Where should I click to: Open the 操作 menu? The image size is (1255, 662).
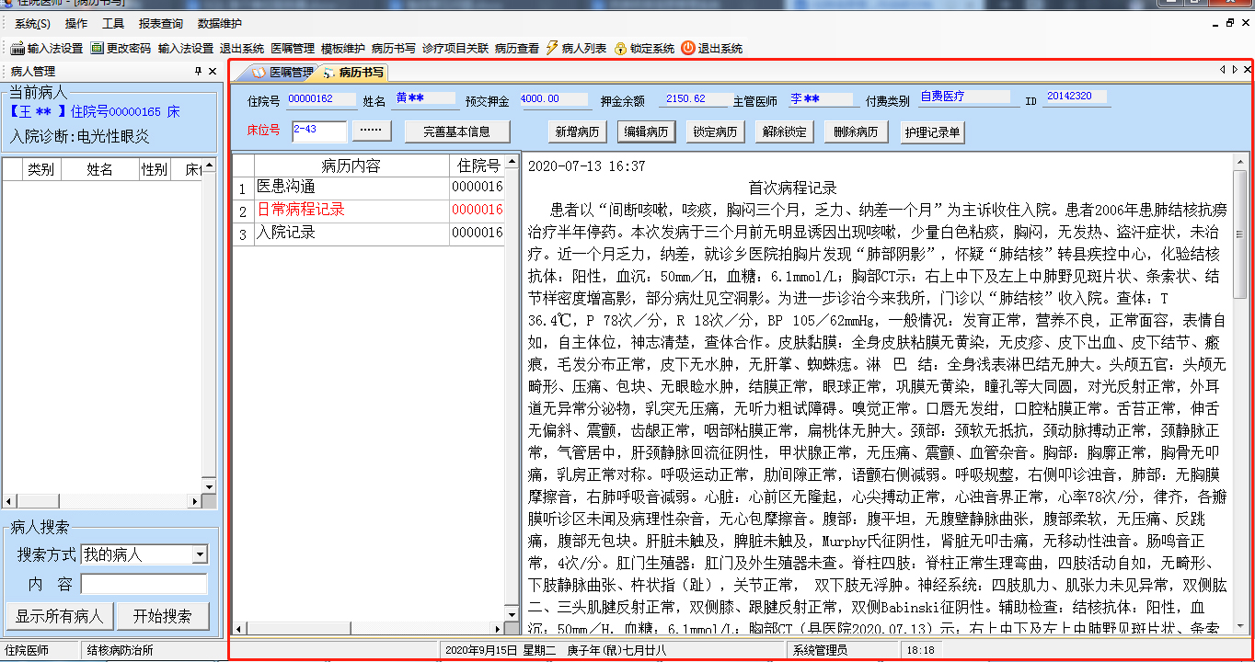click(77, 24)
